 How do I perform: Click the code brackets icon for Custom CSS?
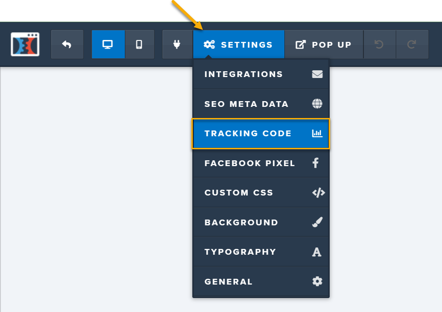pyautogui.click(x=318, y=193)
